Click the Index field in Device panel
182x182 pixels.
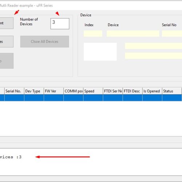point(93,33)
